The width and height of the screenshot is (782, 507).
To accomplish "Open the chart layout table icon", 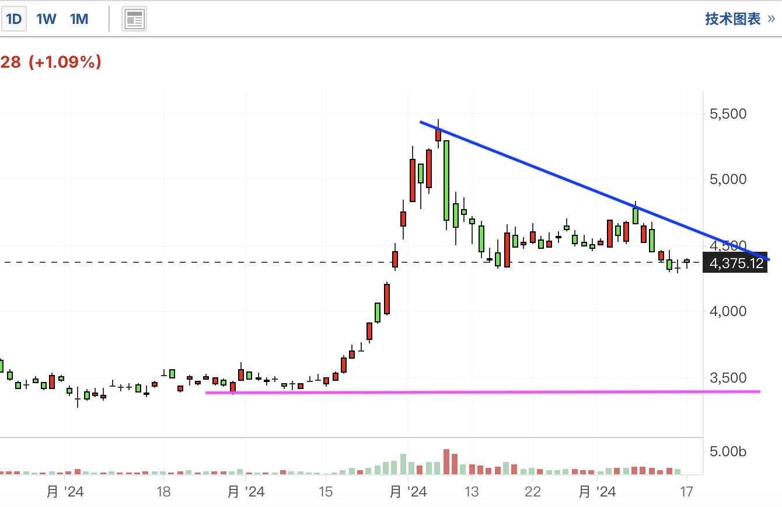I will click(134, 19).
